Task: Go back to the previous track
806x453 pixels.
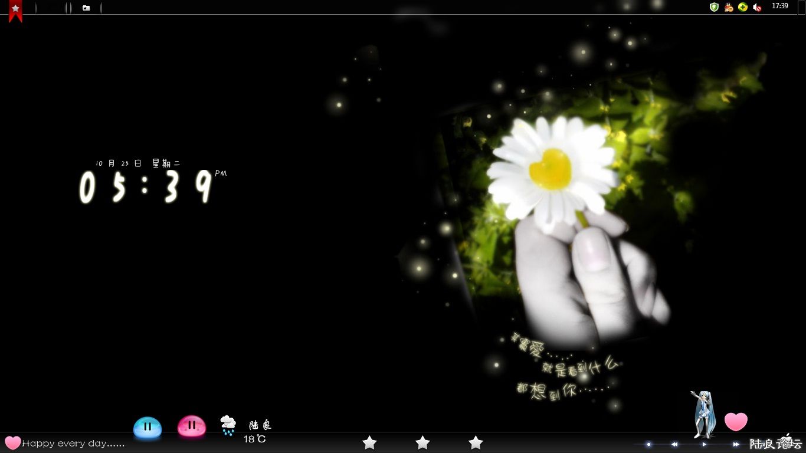Action: click(674, 444)
